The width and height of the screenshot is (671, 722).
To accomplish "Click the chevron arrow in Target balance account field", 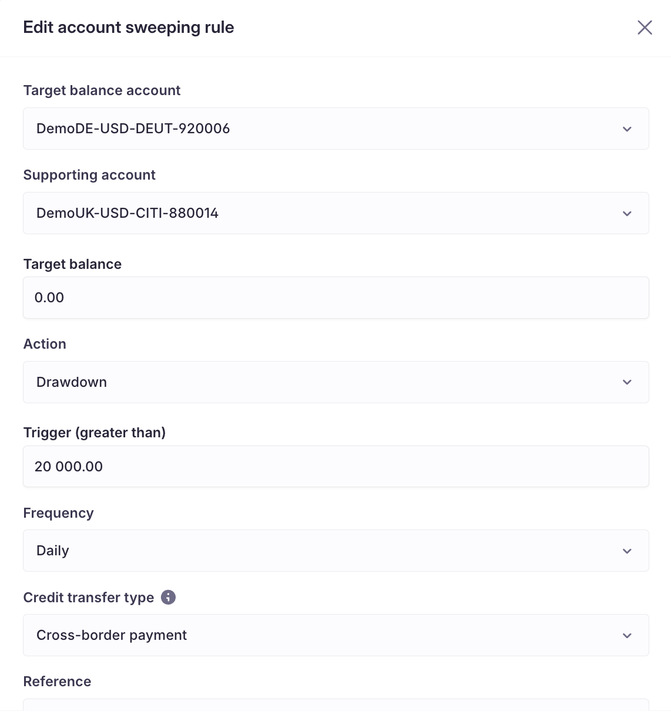I will point(627,129).
